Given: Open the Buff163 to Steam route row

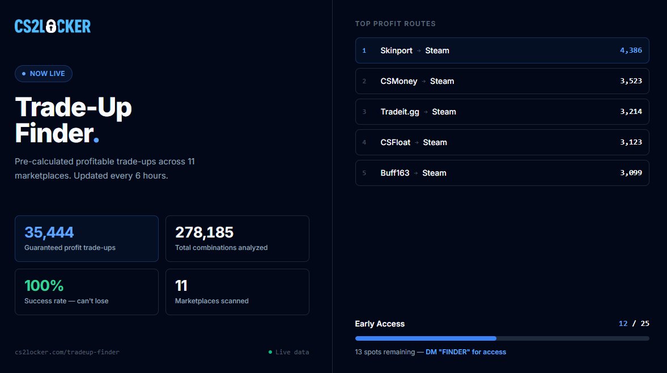Looking at the screenshot, I should tap(502, 173).
